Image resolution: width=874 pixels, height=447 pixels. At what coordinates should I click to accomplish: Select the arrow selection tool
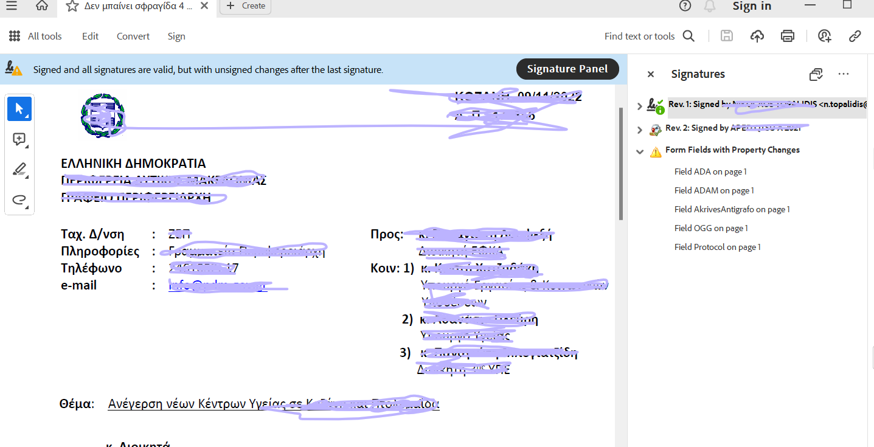(19, 109)
